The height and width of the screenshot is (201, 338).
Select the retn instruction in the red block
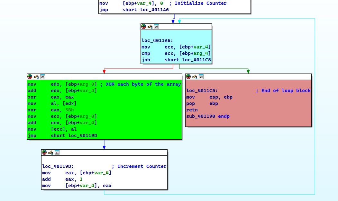tap(192, 110)
